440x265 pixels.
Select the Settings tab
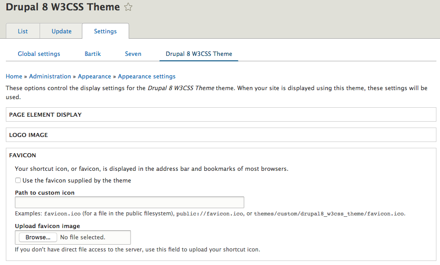(x=105, y=31)
